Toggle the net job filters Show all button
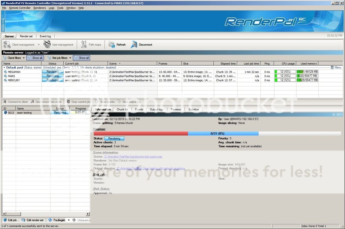Screen dimensions: 345x229 (x=82, y=58)
